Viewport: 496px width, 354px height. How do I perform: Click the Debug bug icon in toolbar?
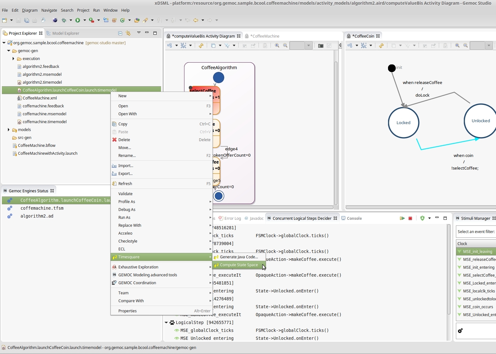[x=64, y=20]
